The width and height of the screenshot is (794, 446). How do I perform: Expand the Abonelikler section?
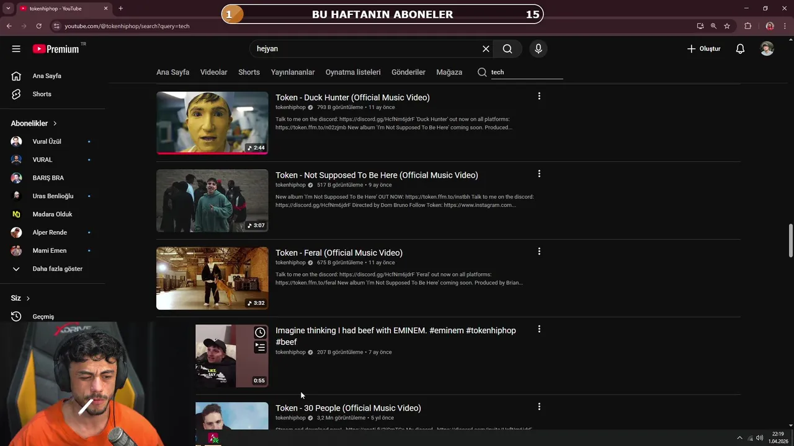tap(34, 123)
